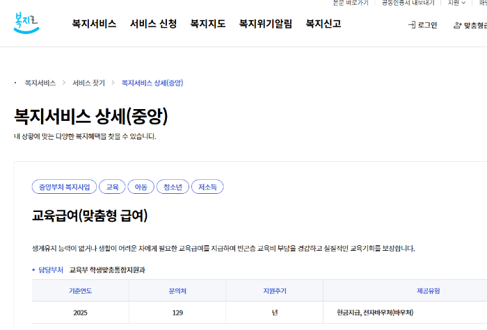
Task: Open the 복지지도 menu
Action: pyautogui.click(x=208, y=24)
